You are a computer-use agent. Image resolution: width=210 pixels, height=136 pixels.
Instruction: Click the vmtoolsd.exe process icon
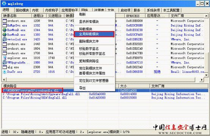point(5,39)
